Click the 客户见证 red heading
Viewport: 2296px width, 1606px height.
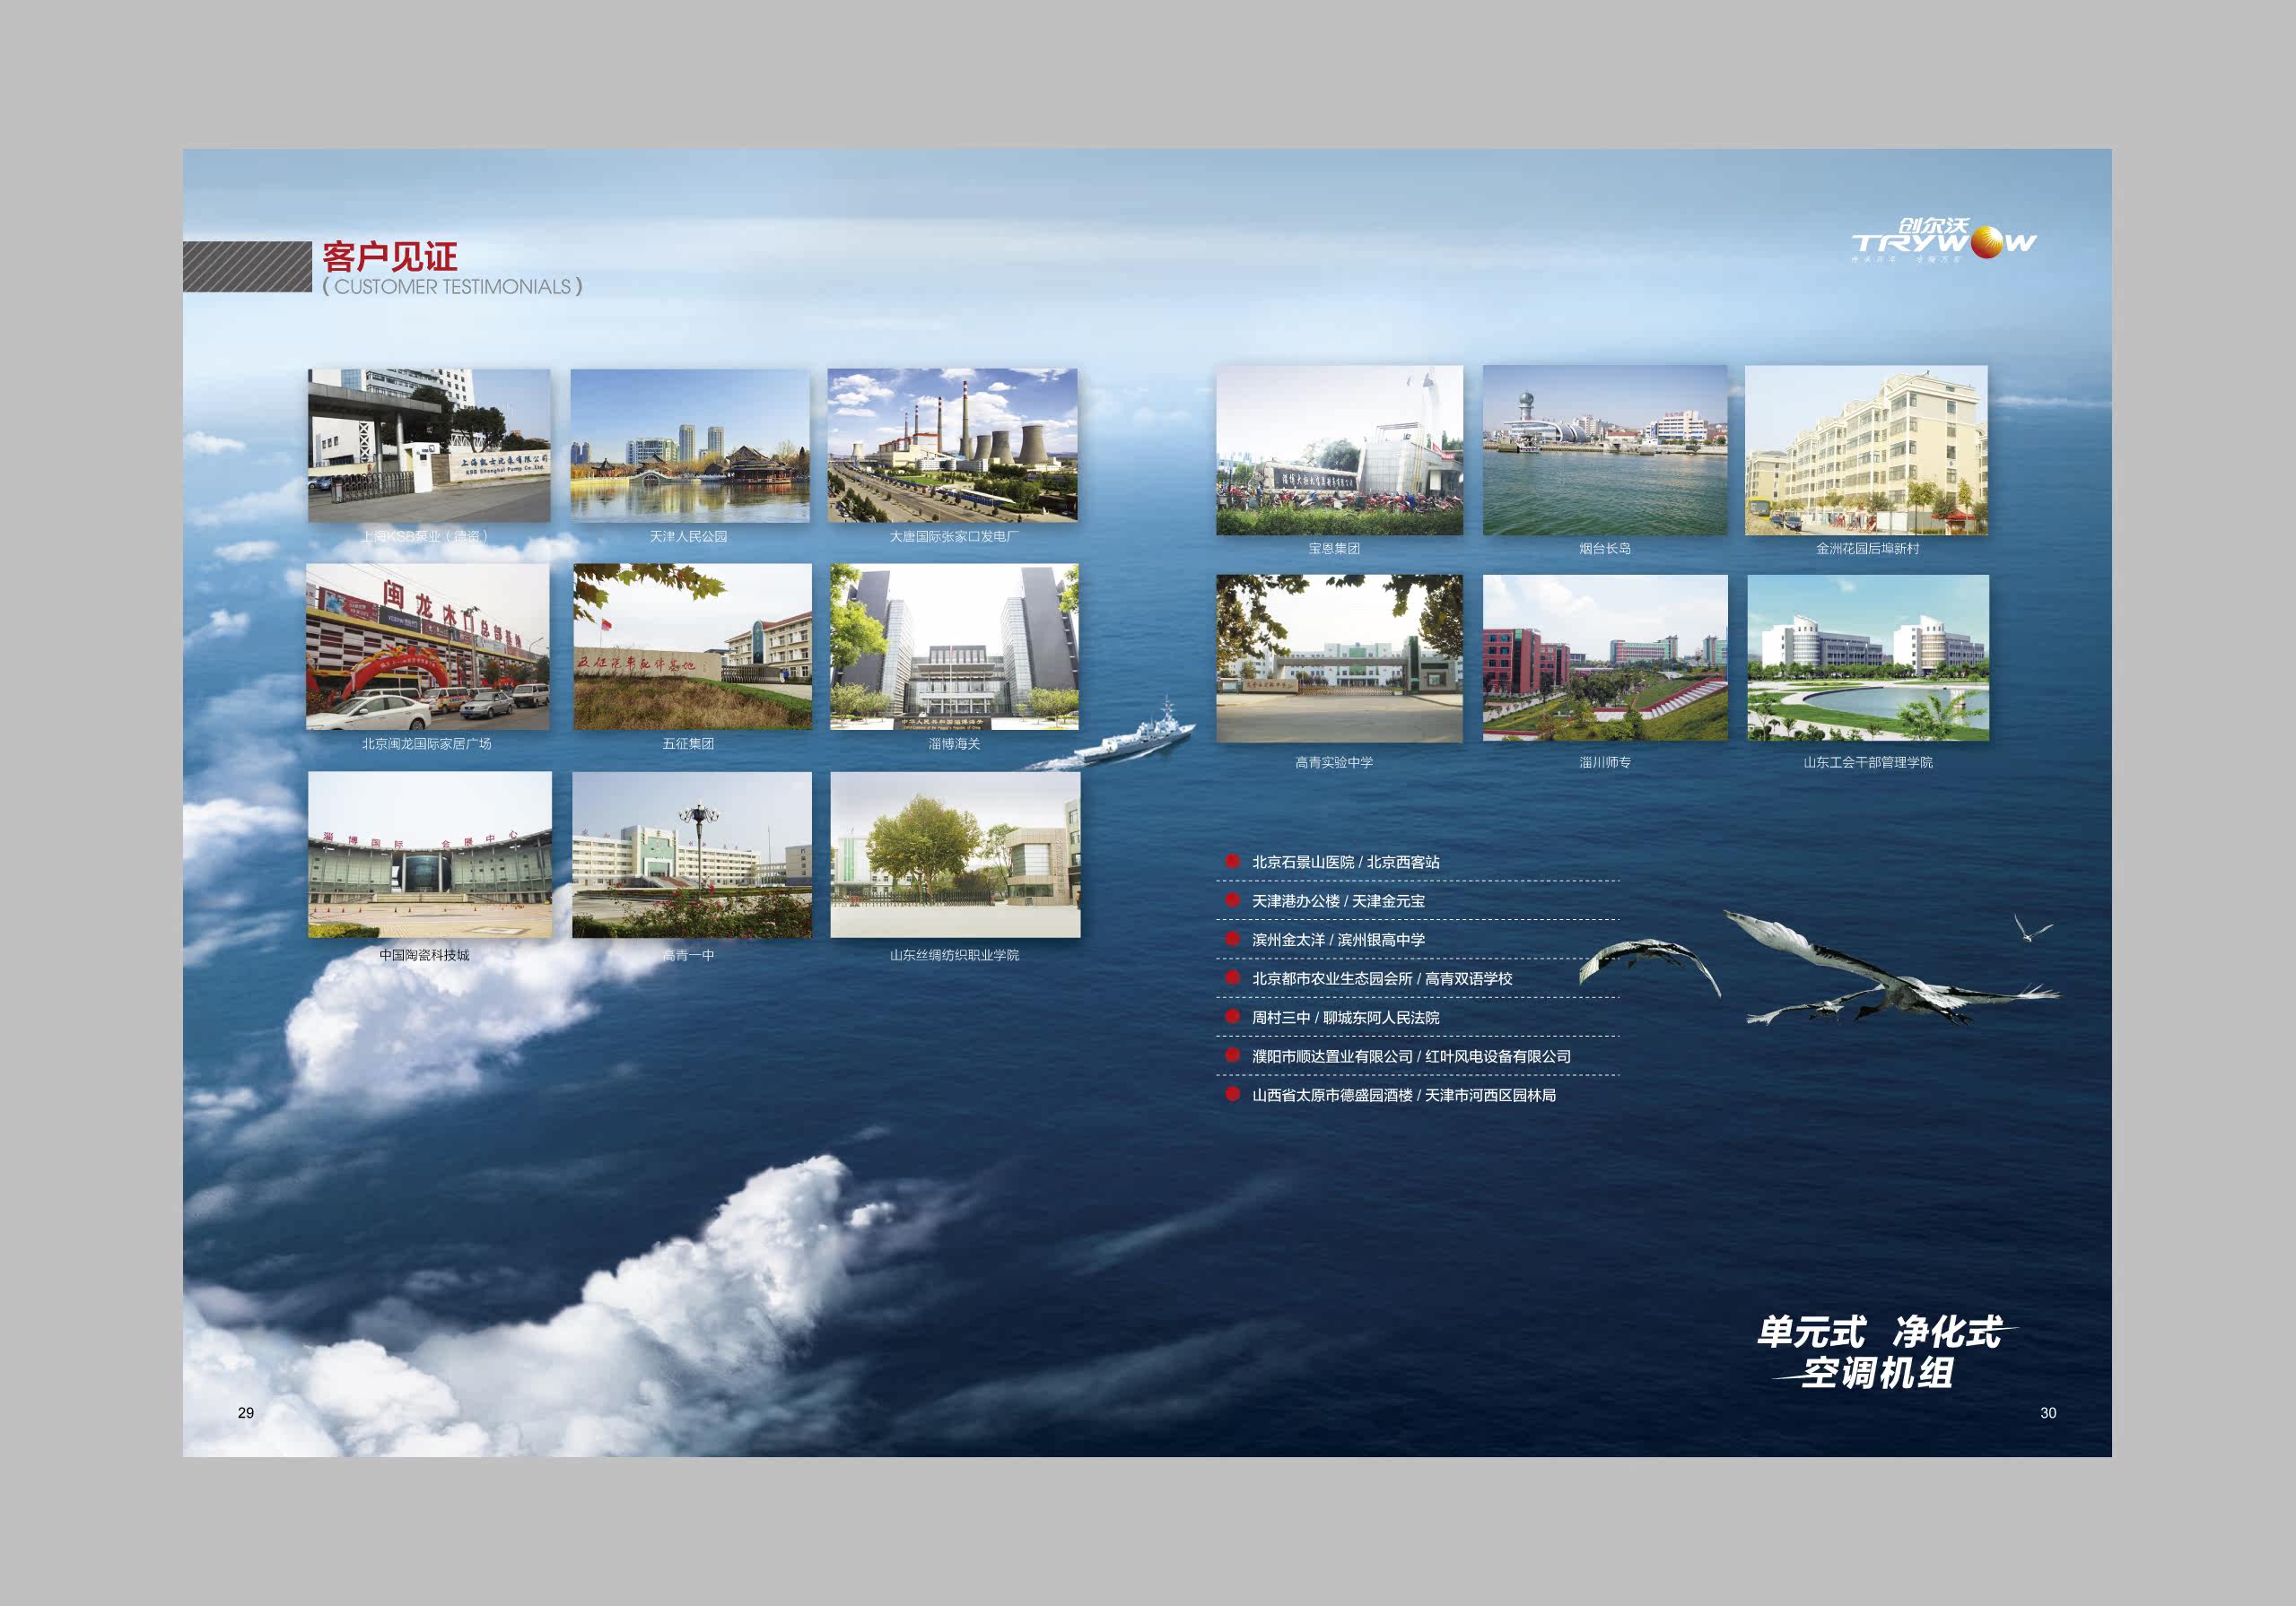[390, 256]
